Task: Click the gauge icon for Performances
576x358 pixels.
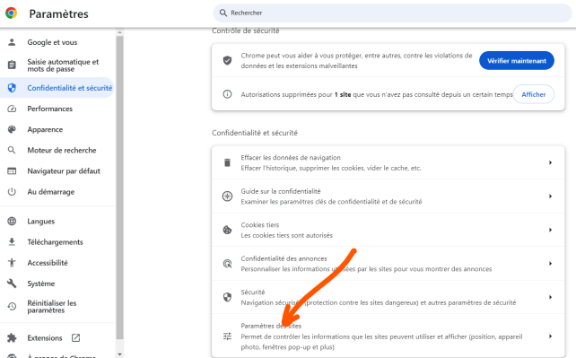Action: (x=12, y=109)
